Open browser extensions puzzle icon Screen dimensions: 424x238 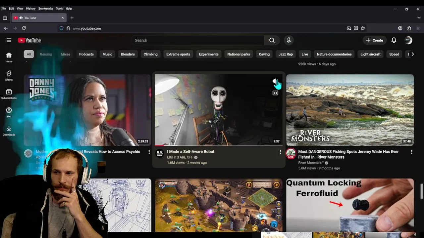(x=409, y=28)
